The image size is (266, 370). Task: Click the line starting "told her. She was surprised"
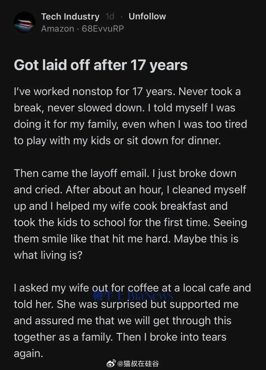126,304
